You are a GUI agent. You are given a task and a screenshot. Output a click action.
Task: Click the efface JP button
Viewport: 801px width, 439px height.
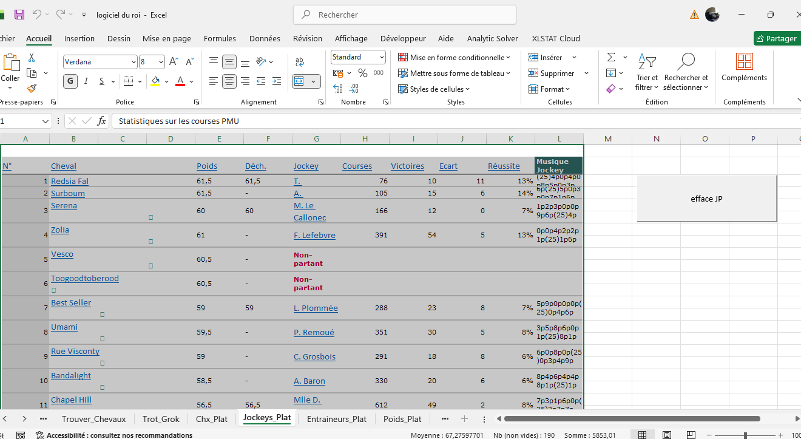click(706, 199)
